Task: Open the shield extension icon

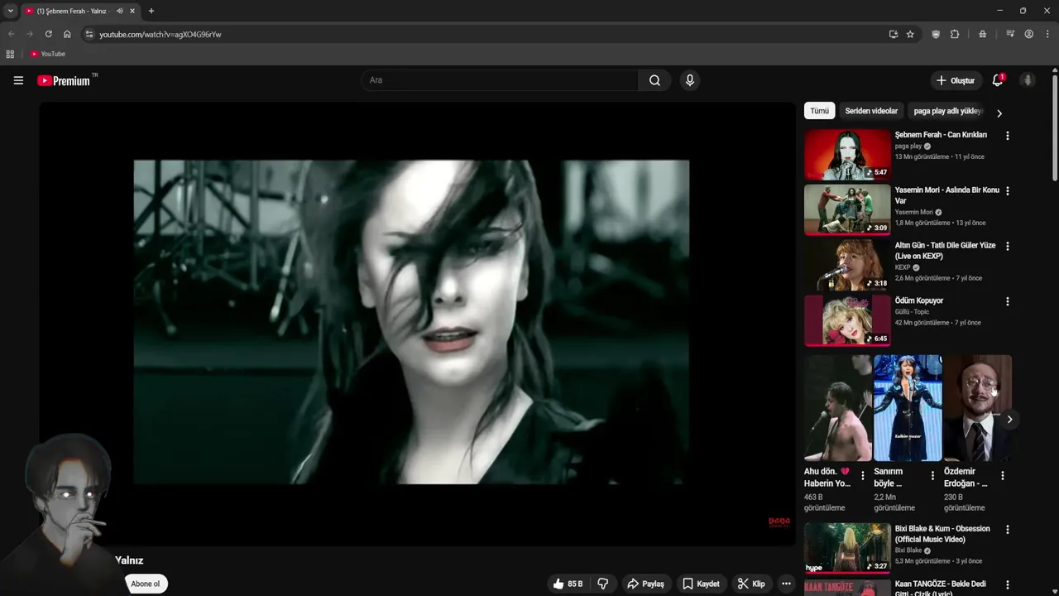Action: [x=936, y=34]
